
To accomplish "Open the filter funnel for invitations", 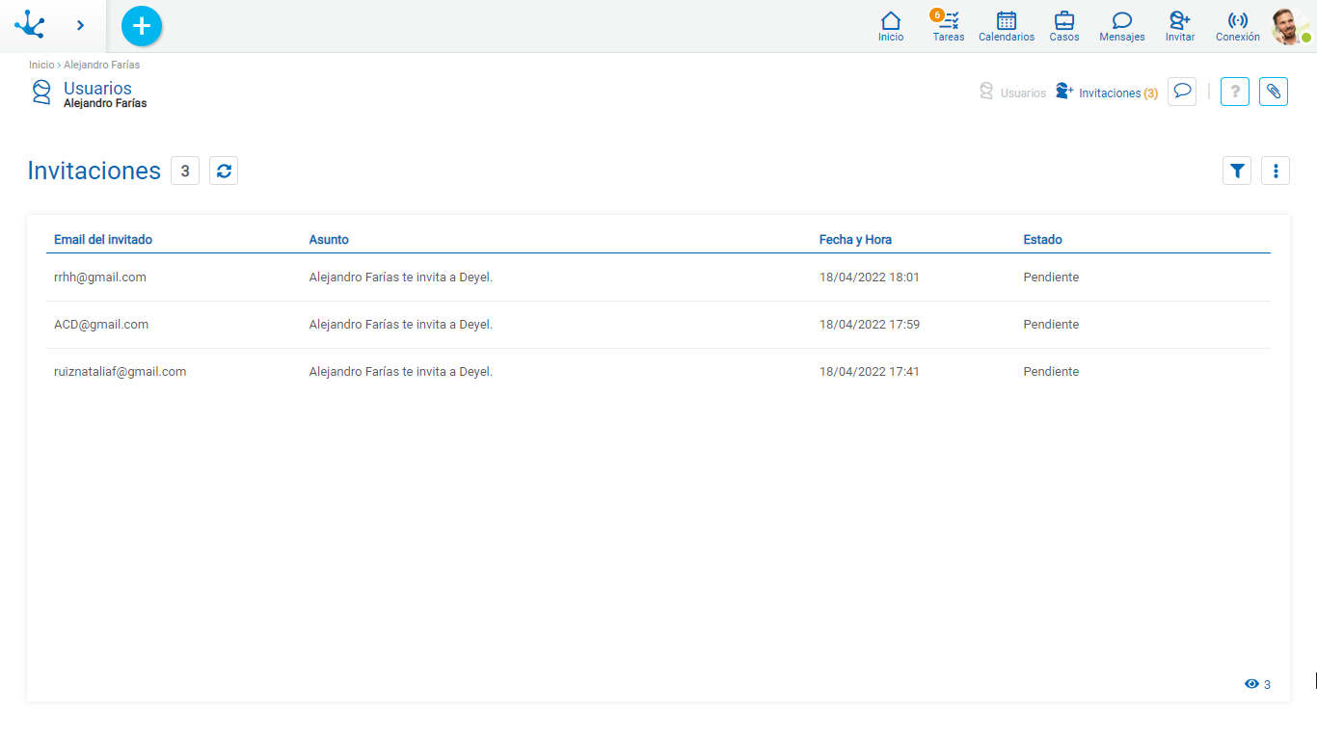I will tap(1237, 171).
